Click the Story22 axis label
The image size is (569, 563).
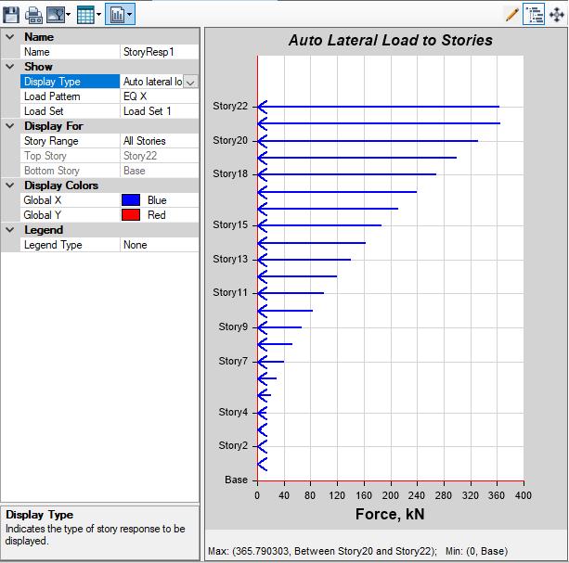coord(230,107)
